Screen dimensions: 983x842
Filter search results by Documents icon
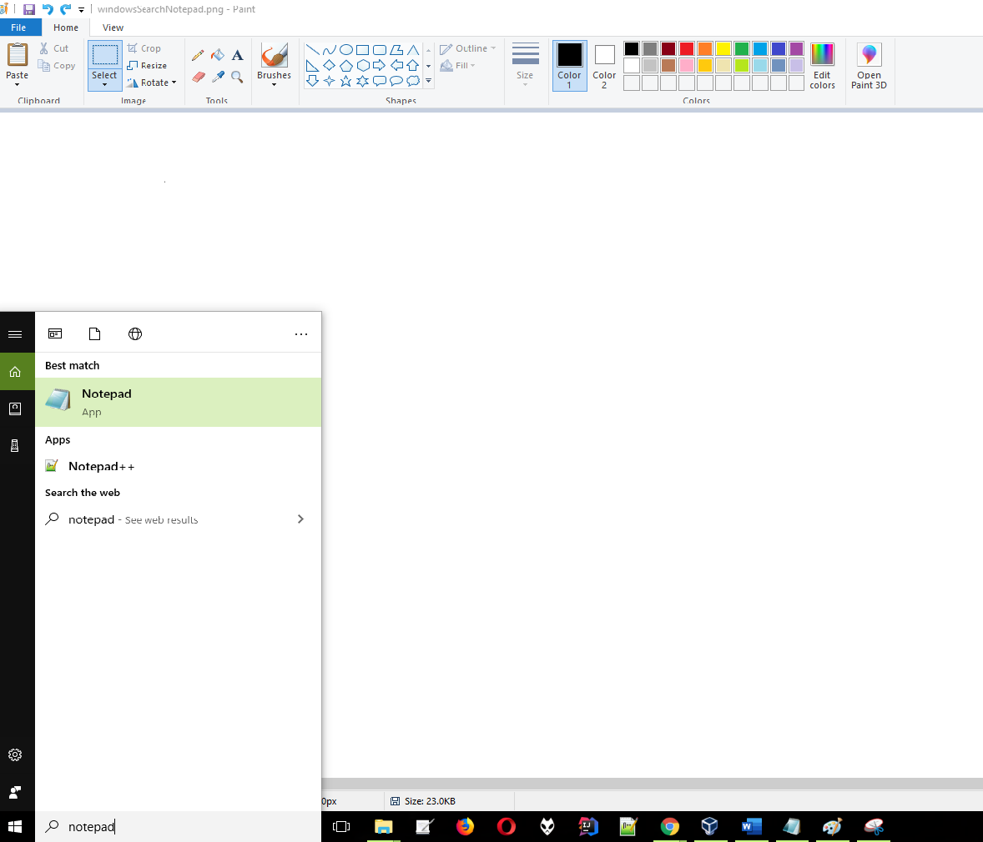(x=94, y=334)
